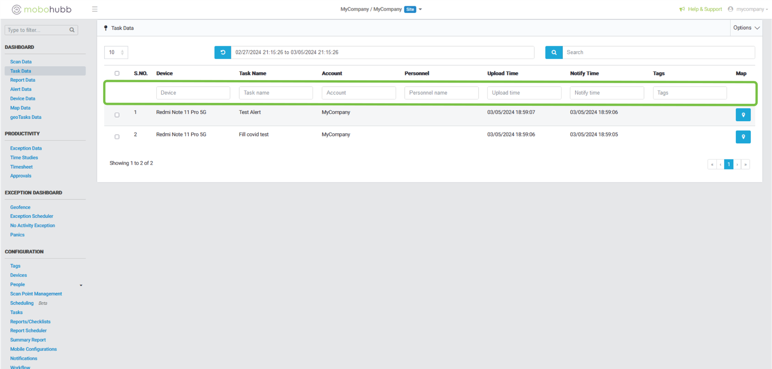Click the mobohubb logo
Viewport: 772px width, 369px height.
(41, 9)
